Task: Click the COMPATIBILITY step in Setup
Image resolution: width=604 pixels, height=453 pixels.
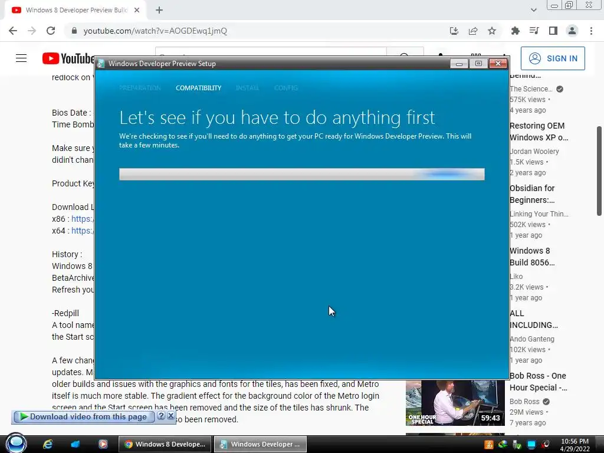Action: (198, 88)
